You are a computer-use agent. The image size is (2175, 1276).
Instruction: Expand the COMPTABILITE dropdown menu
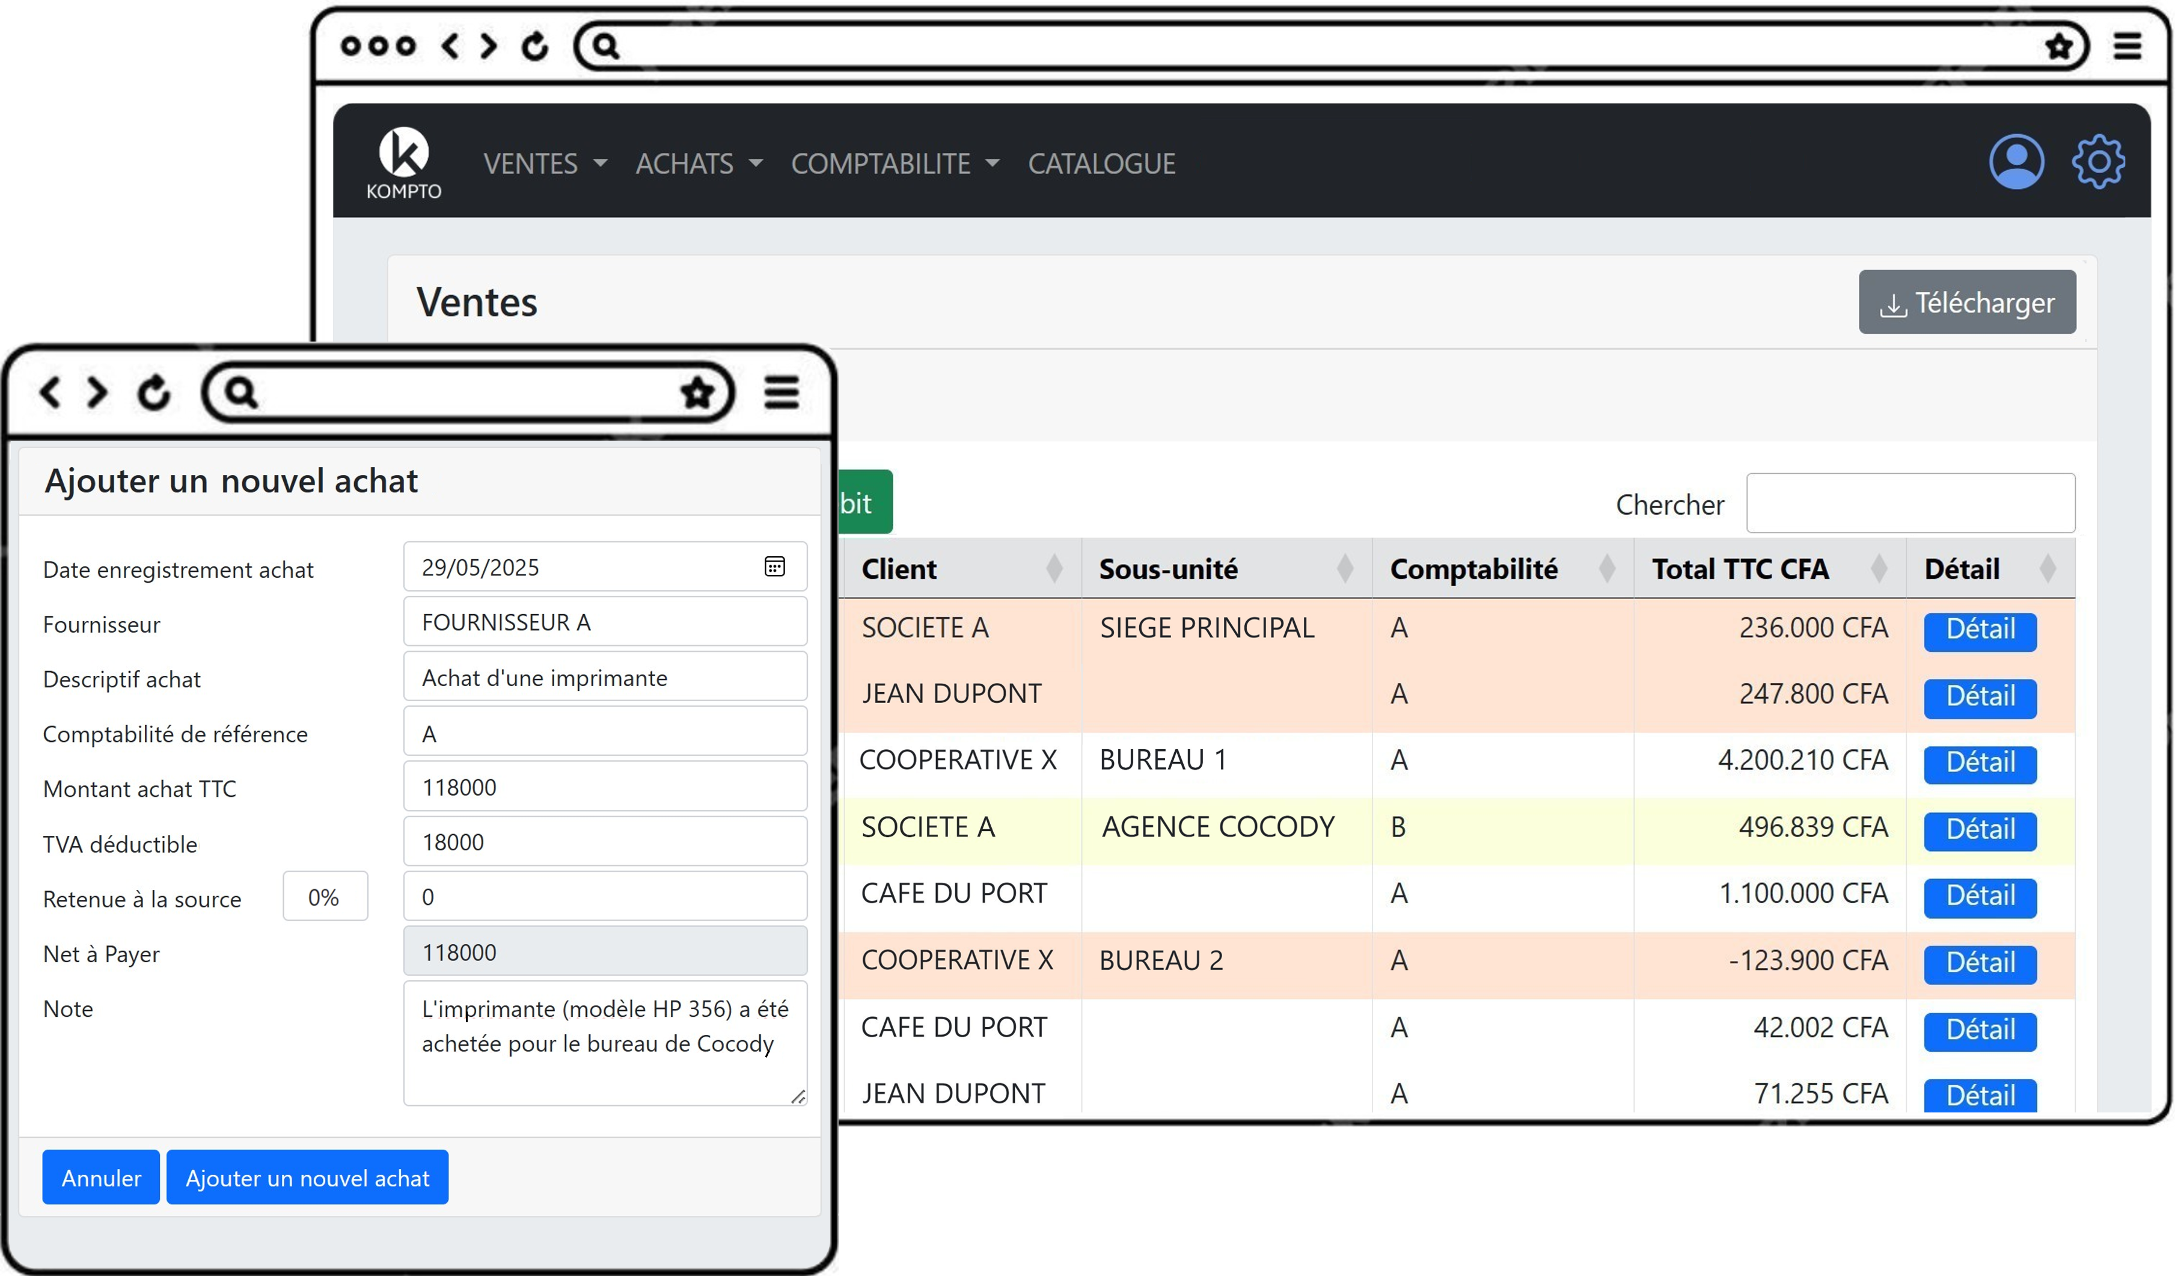click(895, 163)
